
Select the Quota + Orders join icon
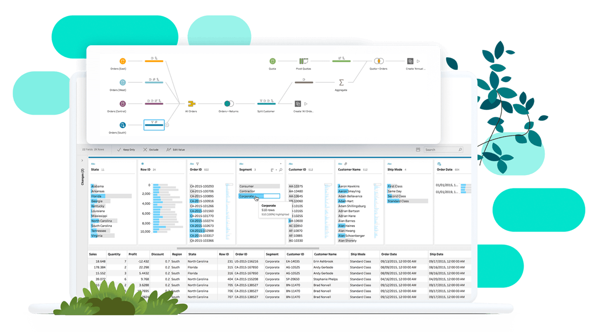[378, 61]
